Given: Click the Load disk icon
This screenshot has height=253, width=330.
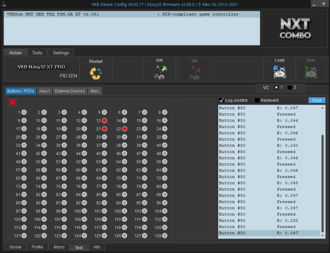Looking at the screenshot, I should pos(279,72).
